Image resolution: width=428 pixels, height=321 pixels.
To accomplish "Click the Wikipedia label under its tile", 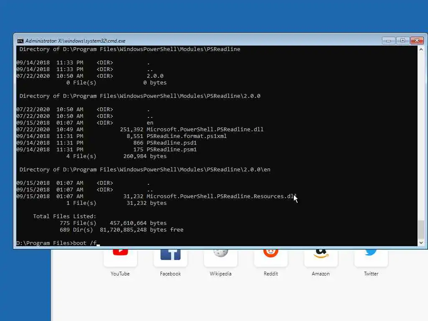I will [x=221, y=274].
